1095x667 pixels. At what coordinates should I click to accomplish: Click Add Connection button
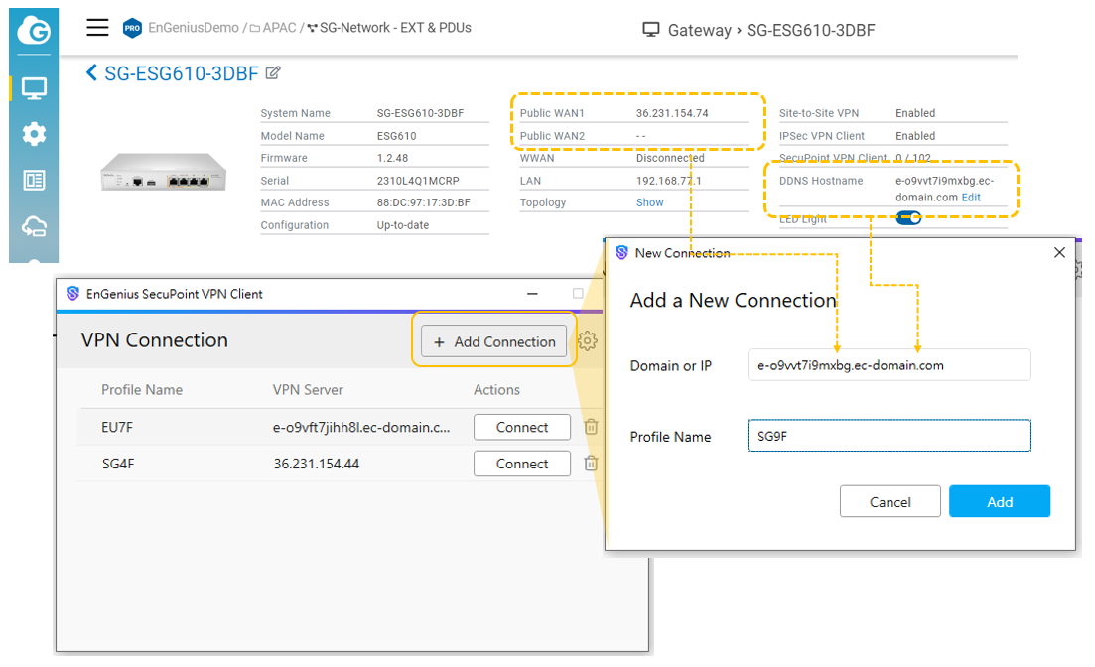click(x=494, y=341)
